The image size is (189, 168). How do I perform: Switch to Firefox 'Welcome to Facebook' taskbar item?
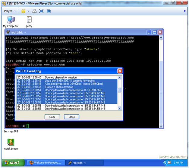click(46, 163)
